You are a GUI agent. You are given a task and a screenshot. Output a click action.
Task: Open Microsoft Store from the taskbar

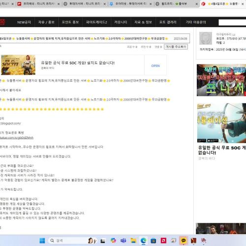[154, 241]
